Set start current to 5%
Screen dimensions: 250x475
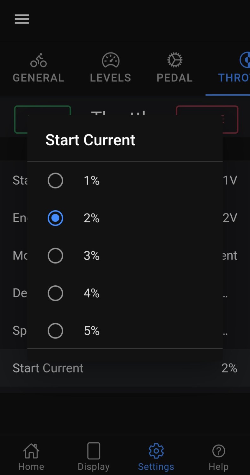coord(55,331)
